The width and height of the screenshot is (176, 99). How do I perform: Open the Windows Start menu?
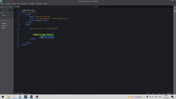[3, 97]
